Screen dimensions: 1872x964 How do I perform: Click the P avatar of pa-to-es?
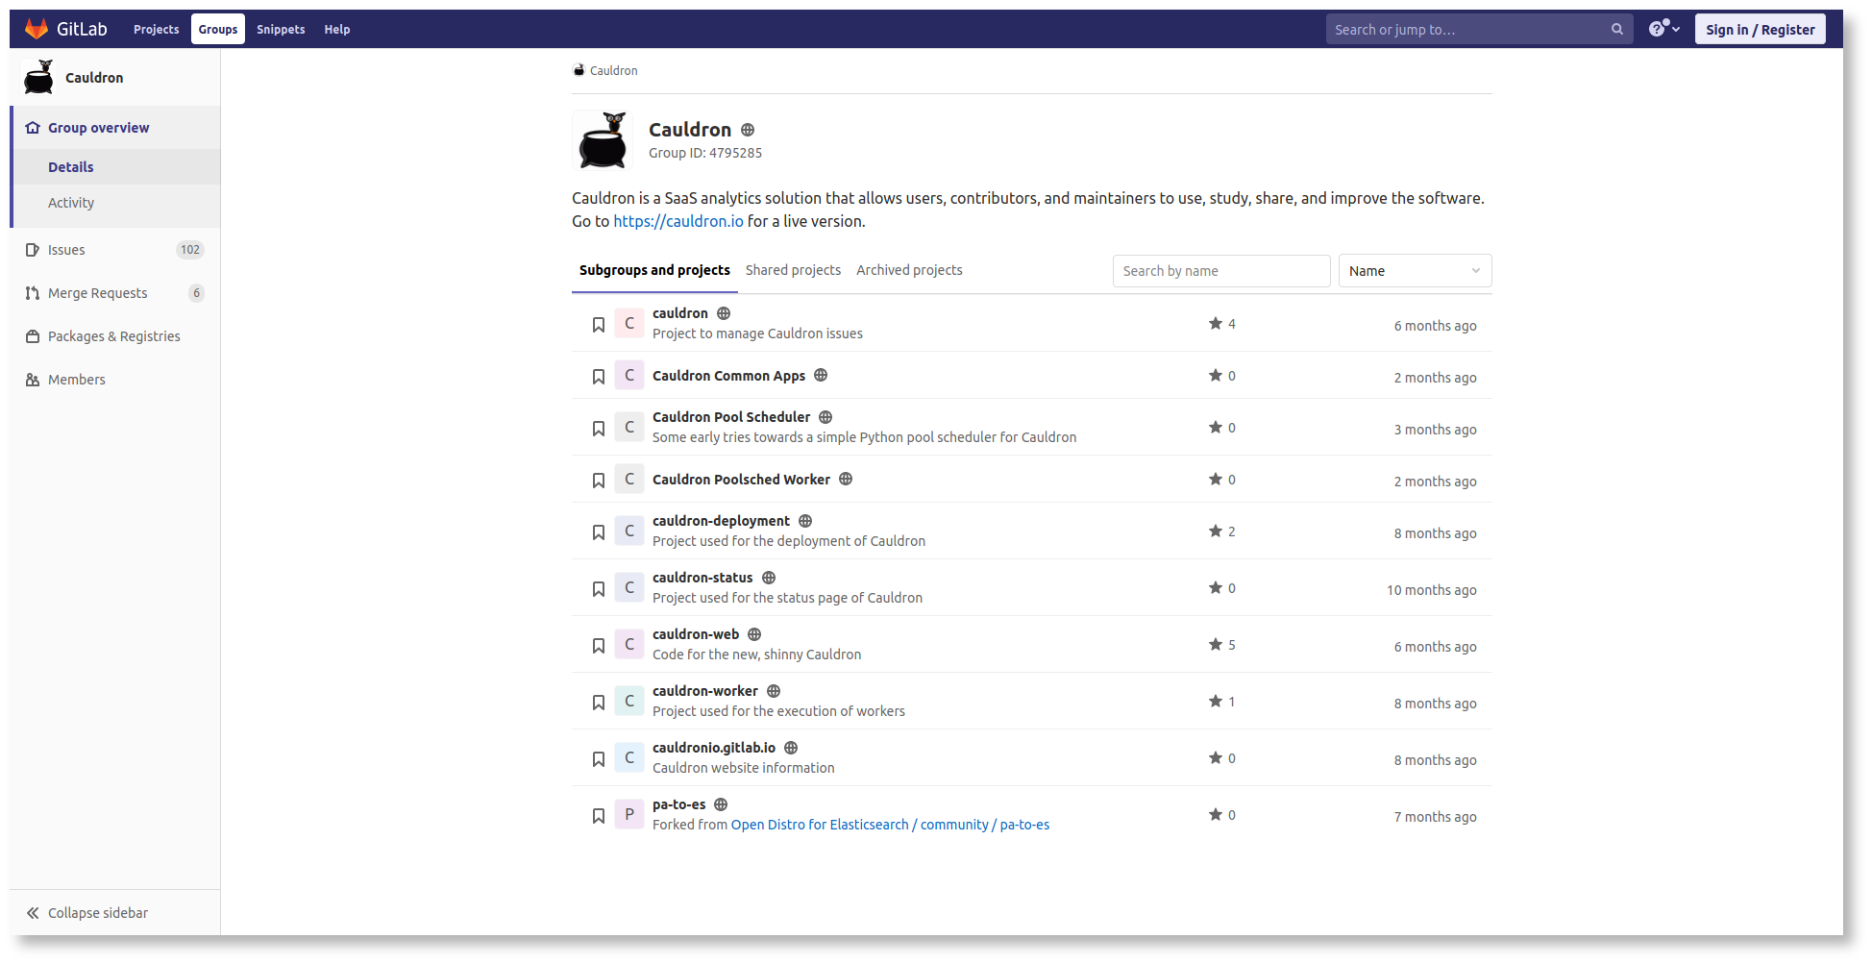pyautogui.click(x=629, y=814)
